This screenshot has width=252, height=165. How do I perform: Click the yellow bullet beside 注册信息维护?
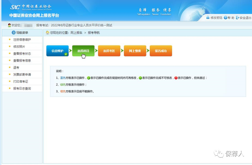[x=10, y=39]
